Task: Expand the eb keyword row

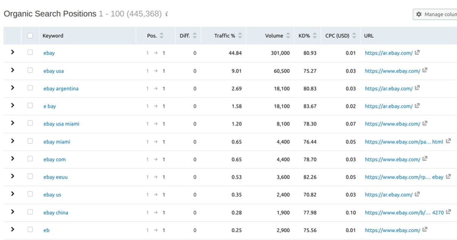Action: (13, 229)
